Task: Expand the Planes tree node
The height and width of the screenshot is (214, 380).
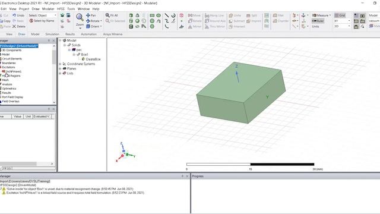Action: [60, 69]
